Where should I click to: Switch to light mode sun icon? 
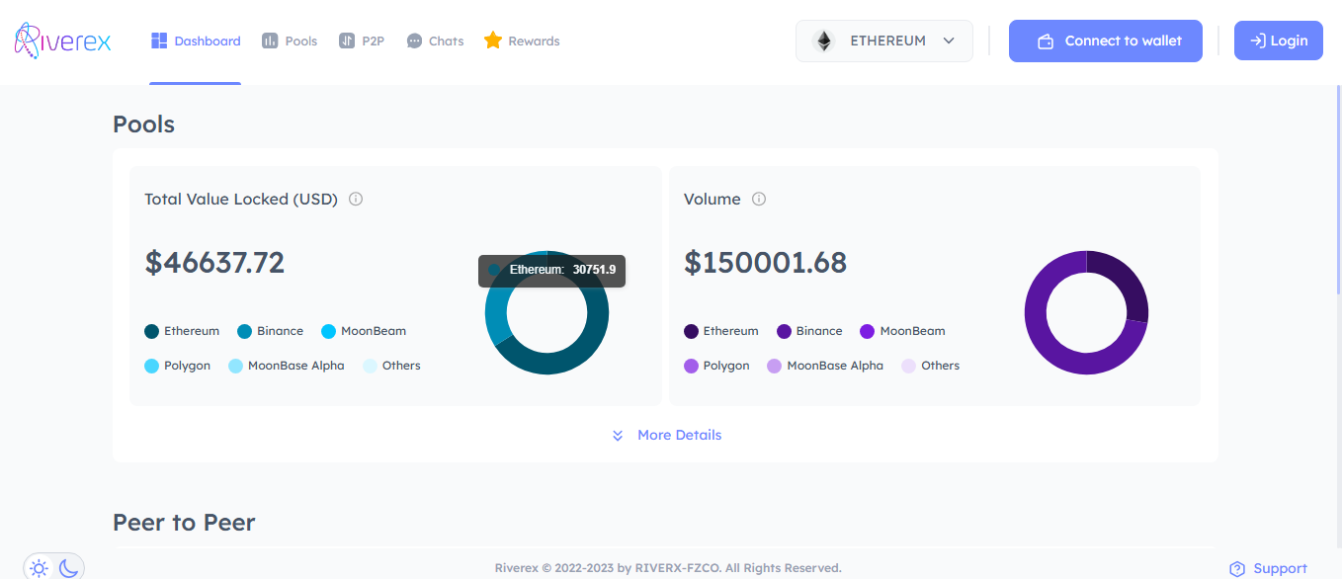pos(39,568)
